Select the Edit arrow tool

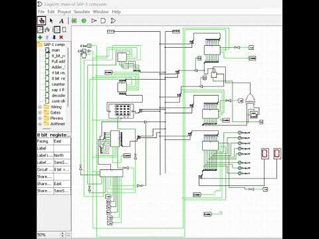51,21
